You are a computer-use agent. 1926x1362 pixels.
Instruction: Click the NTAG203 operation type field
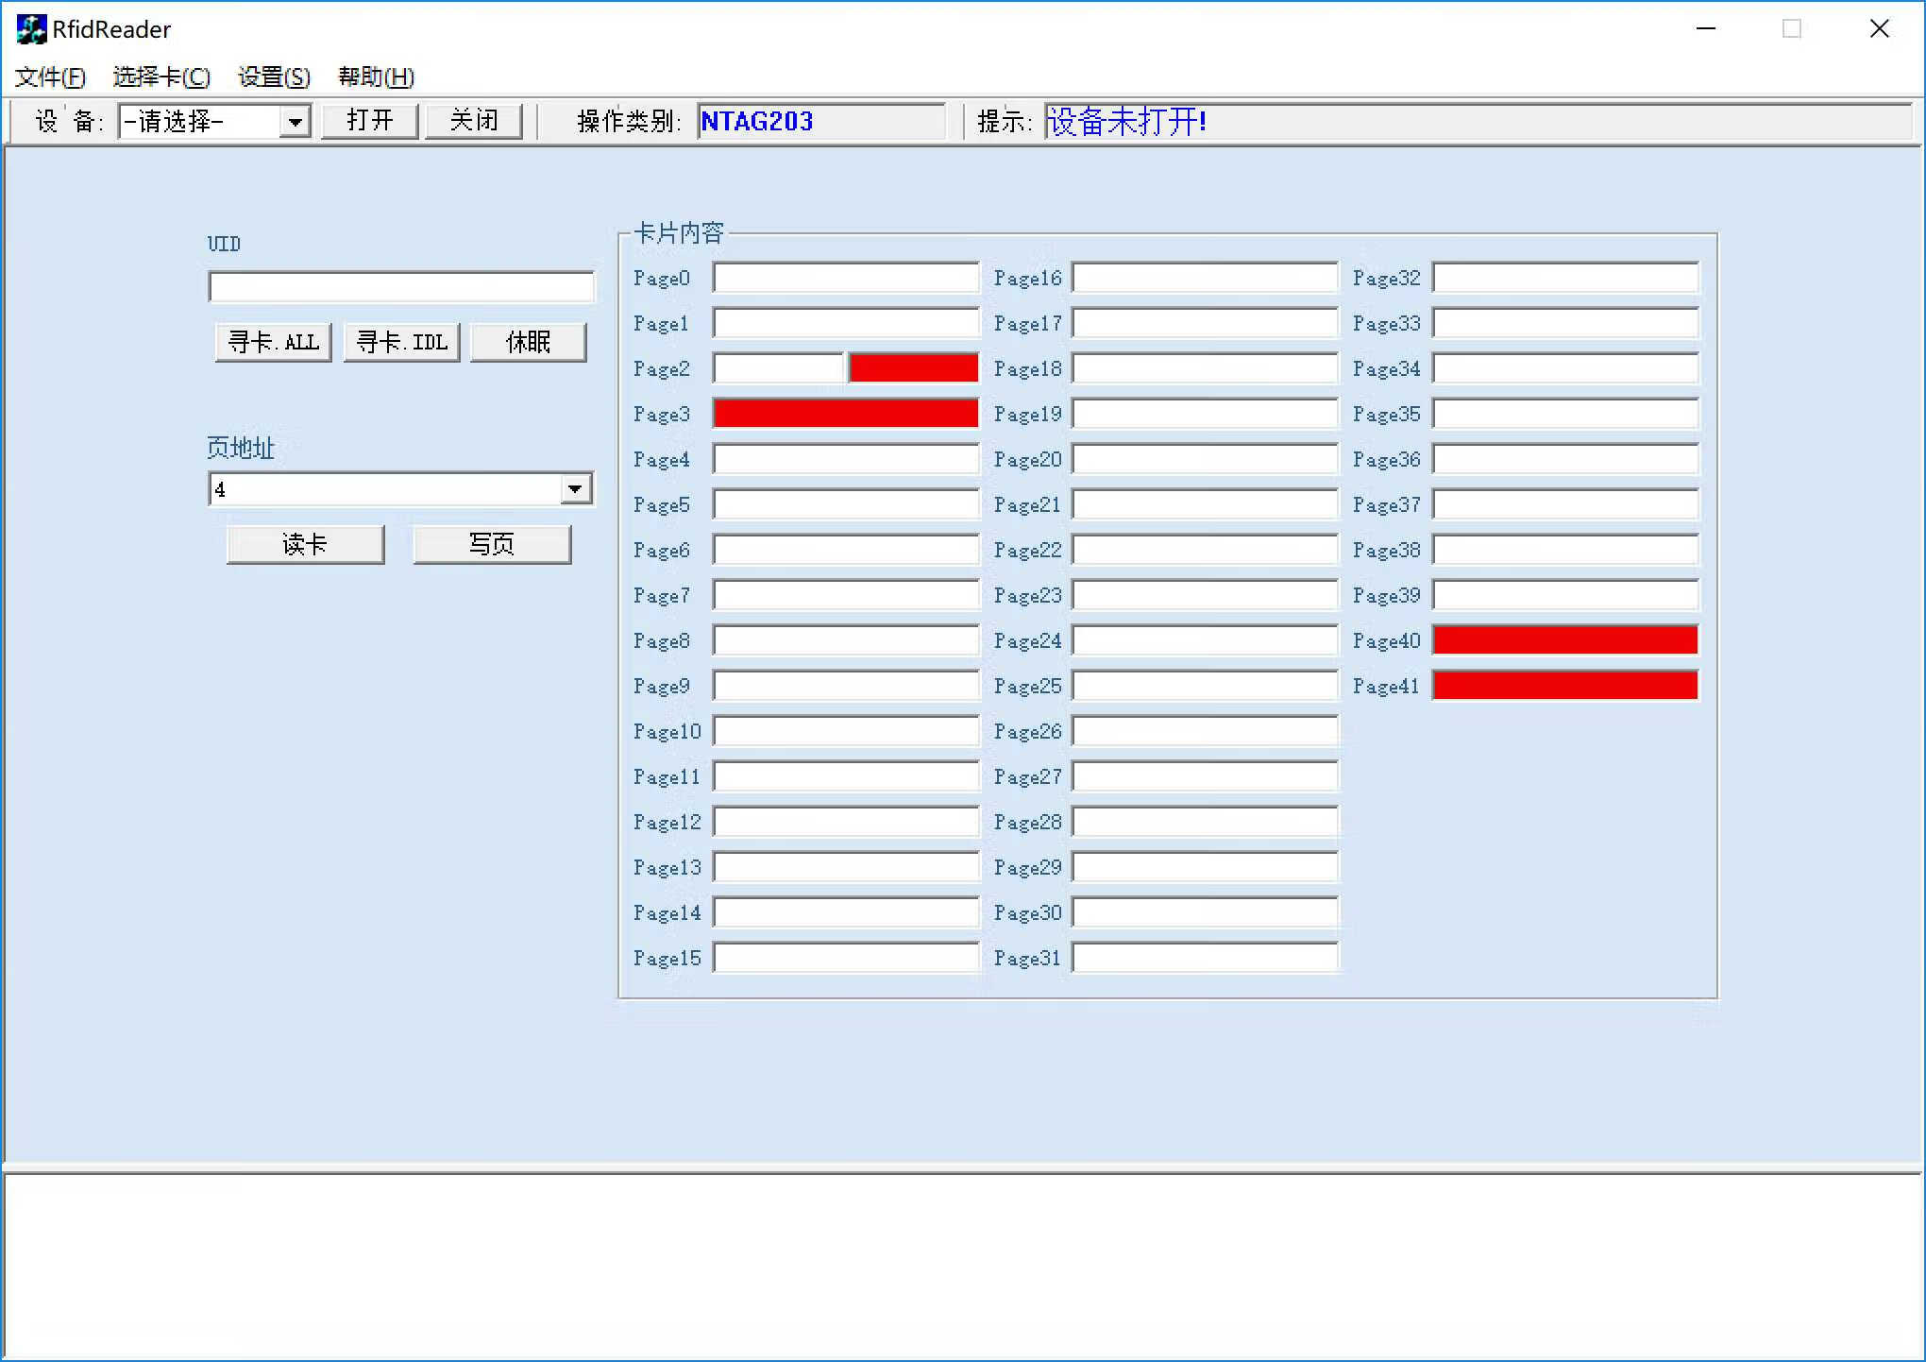[819, 122]
